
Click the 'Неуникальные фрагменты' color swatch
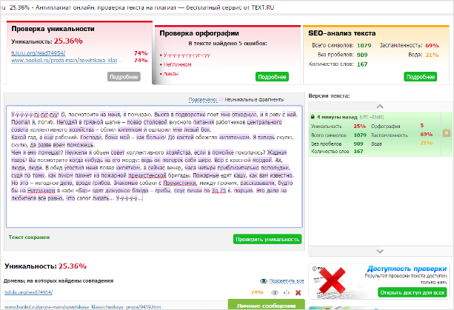[221, 99]
